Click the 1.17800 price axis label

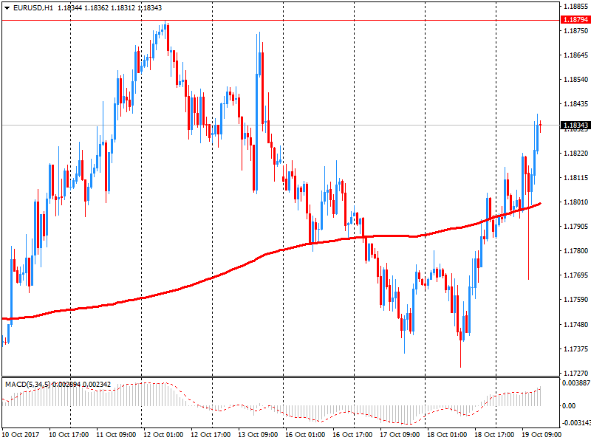click(576, 251)
